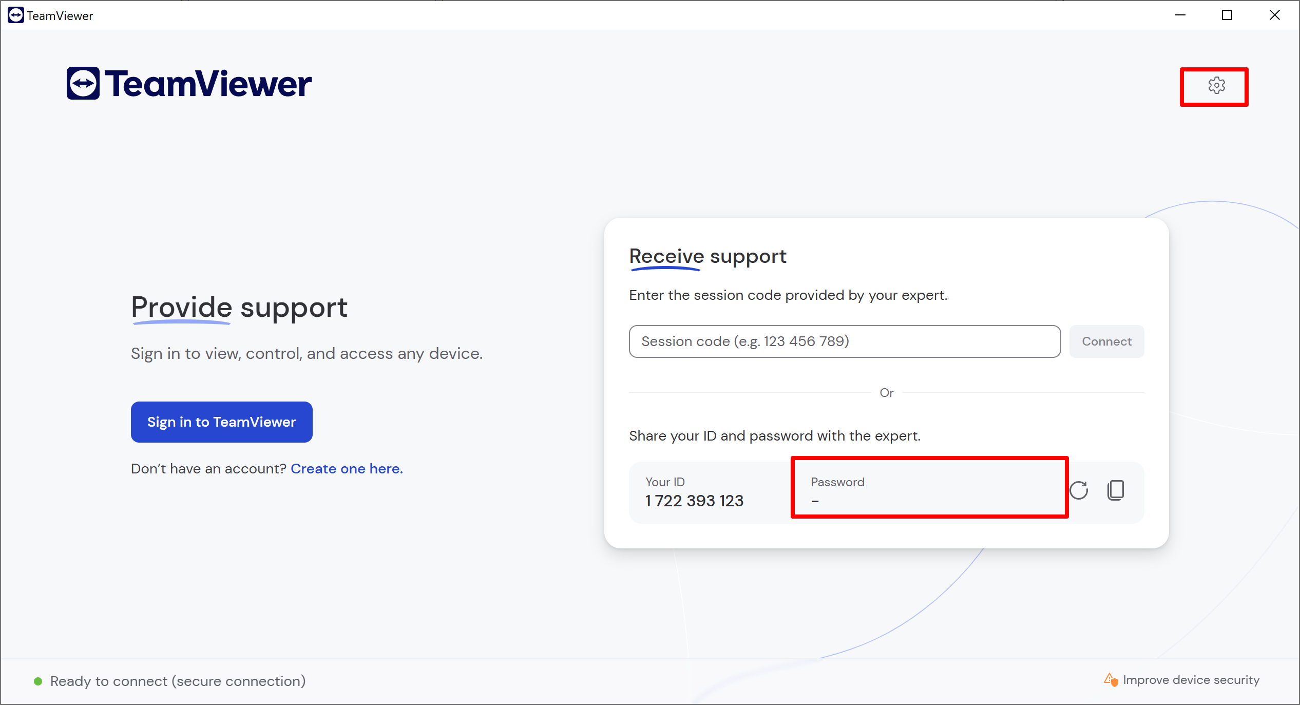Open the Create one here link
This screenshot has width=1300, height=705.
pos(347,469)
